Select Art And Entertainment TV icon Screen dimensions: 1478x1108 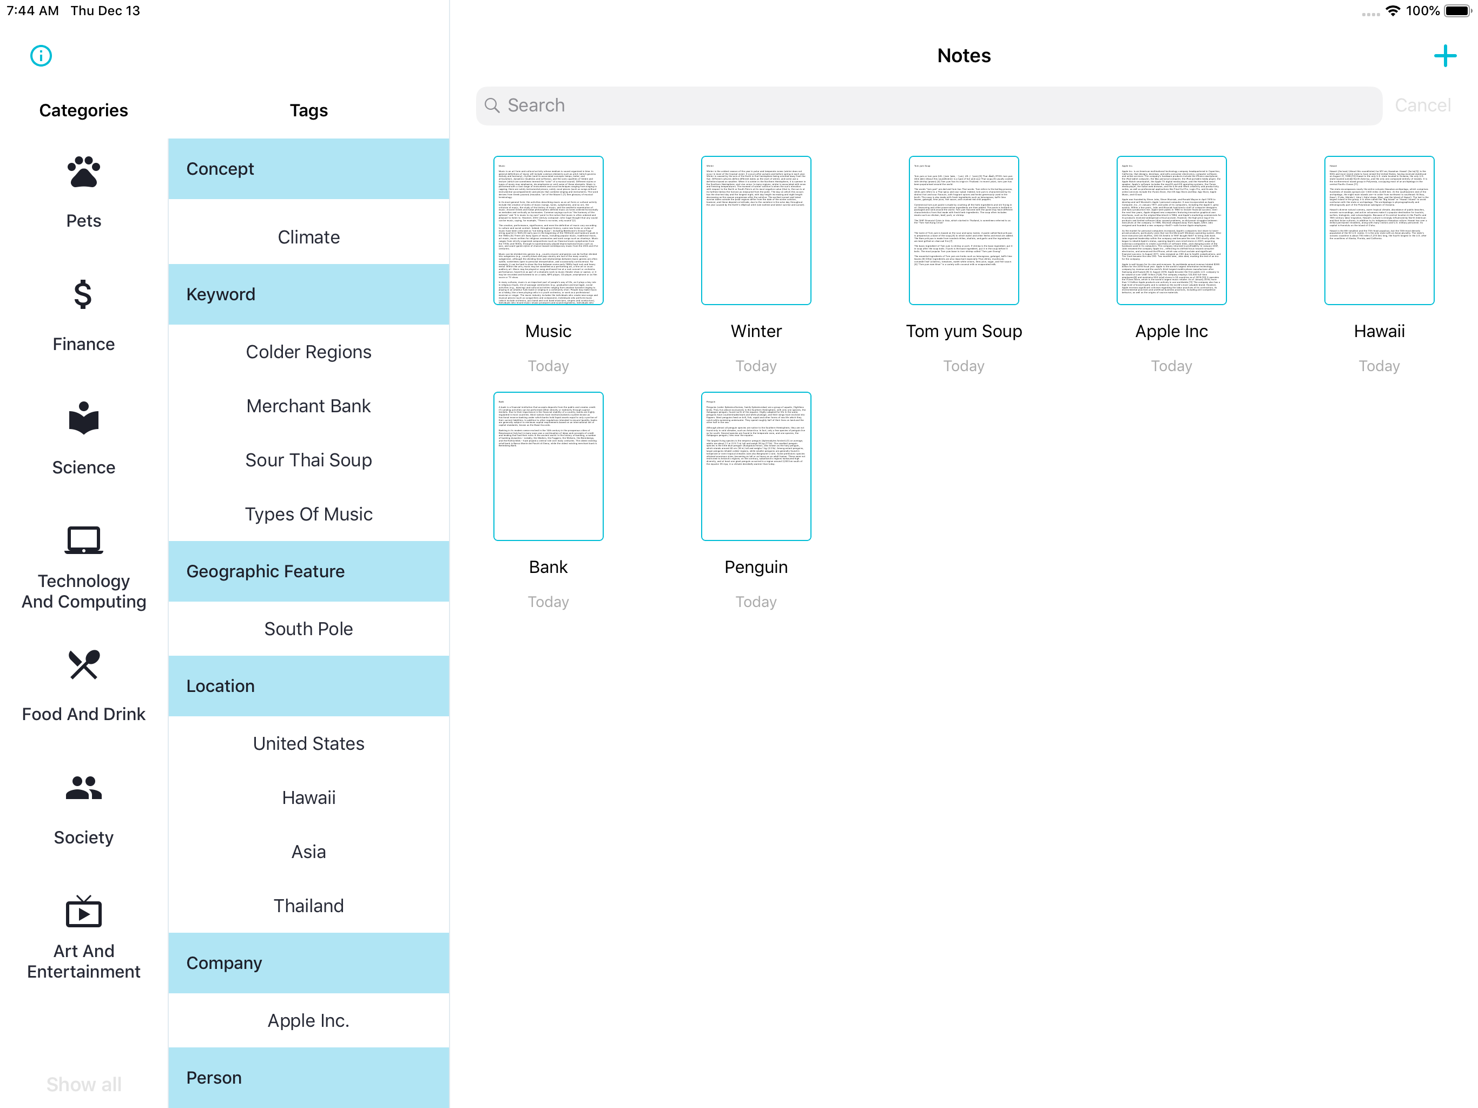tap(83, 912)
